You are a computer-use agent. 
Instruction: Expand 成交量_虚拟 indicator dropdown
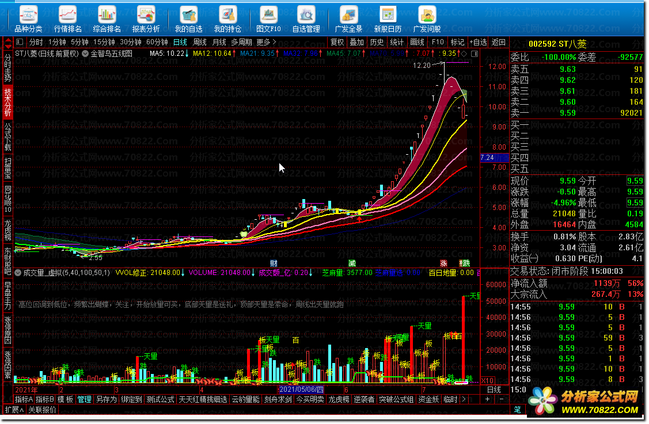(x=18, y=273)
